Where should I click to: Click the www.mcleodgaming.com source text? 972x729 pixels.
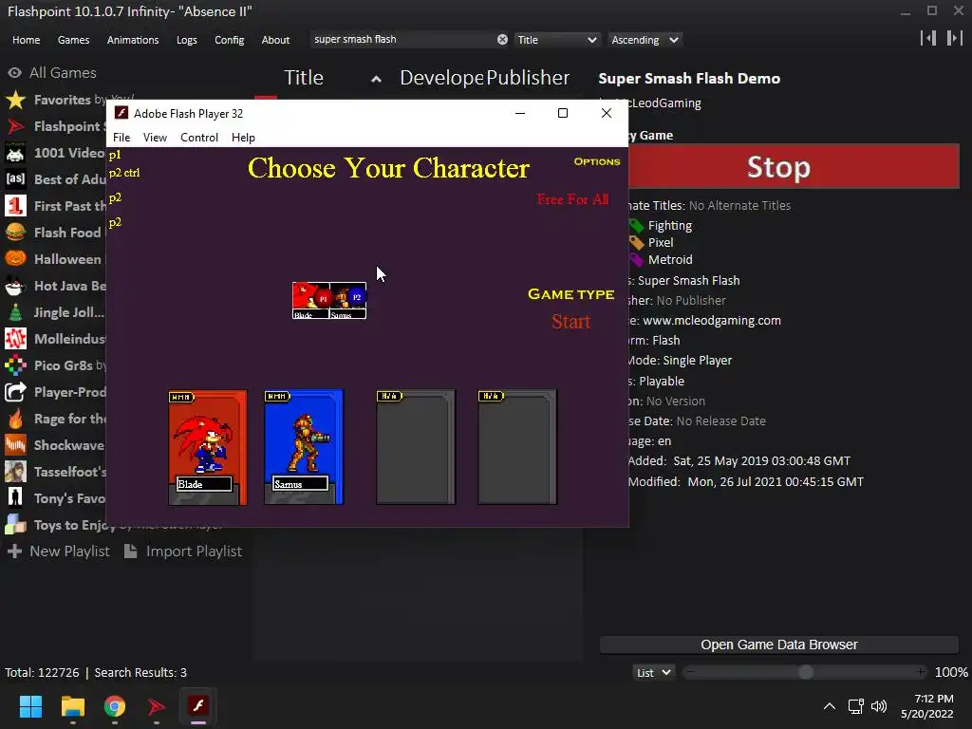tap(712, 321)
